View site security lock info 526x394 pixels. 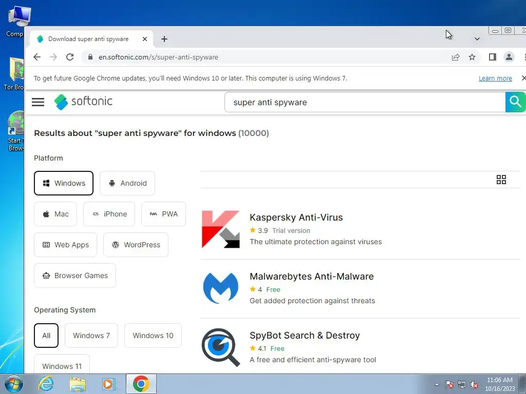(x=90, y=57)
